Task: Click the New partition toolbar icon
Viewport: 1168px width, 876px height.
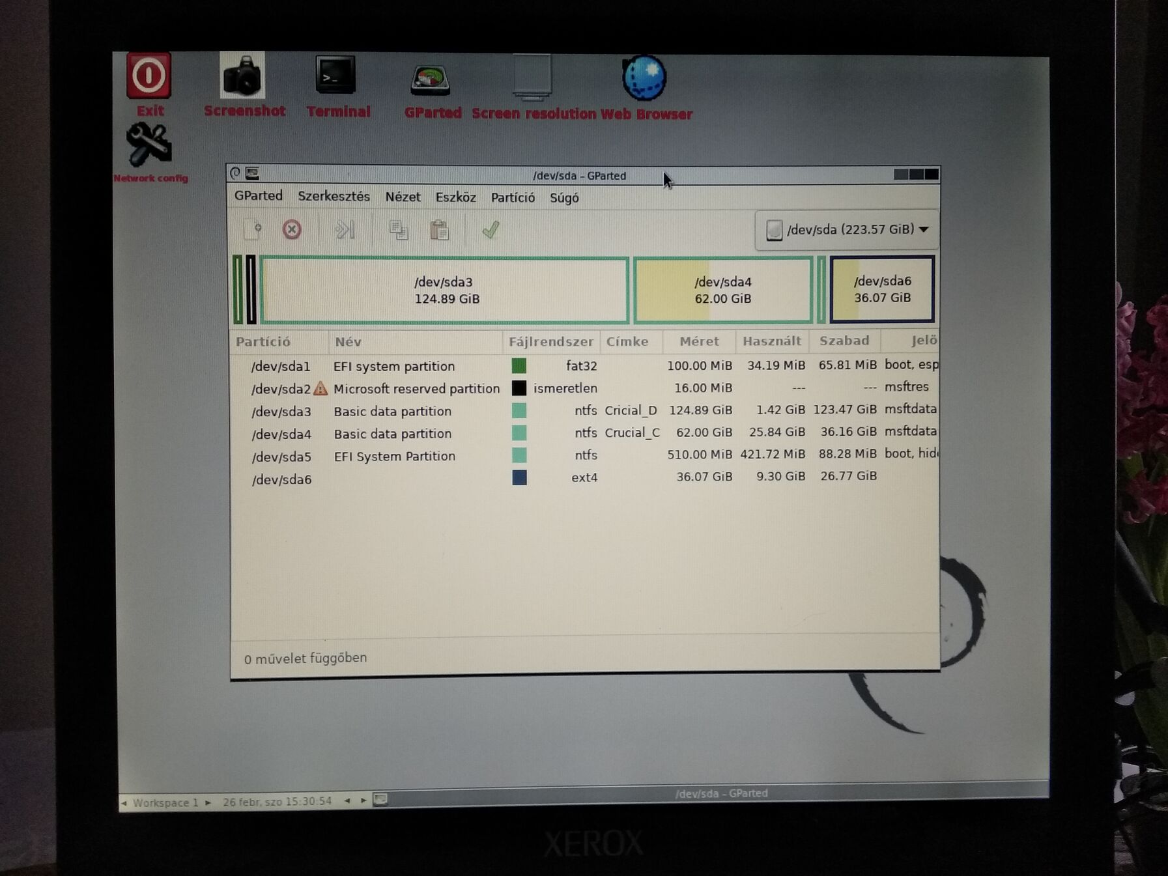Action: [x=253, y=229]
